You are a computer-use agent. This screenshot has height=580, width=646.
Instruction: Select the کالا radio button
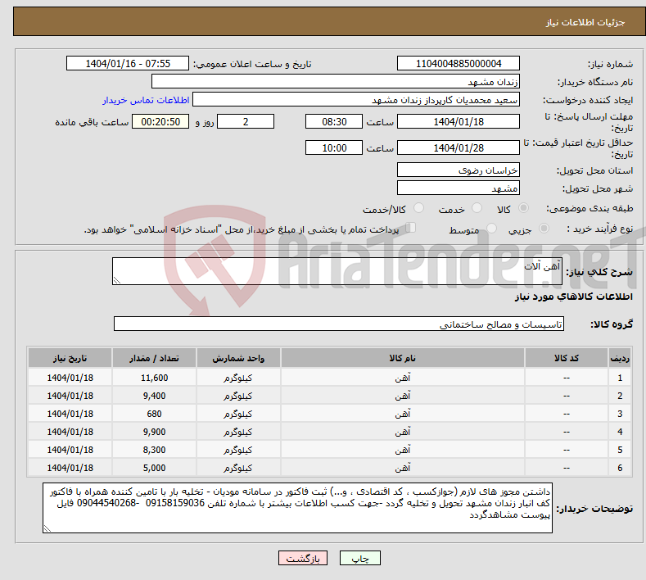click(523, 208)
